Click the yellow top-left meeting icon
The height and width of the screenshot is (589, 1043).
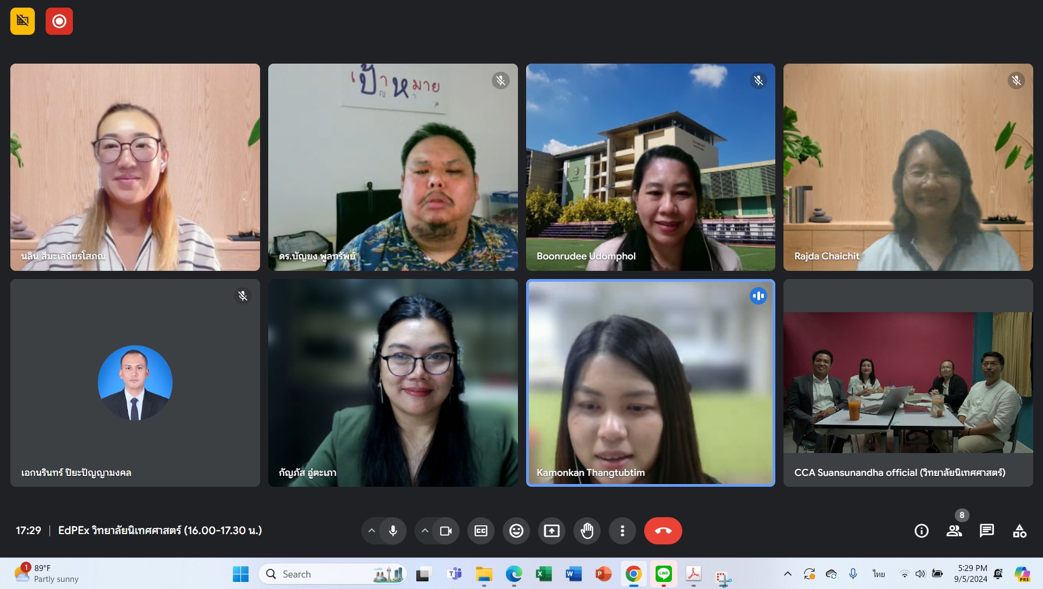22,21
